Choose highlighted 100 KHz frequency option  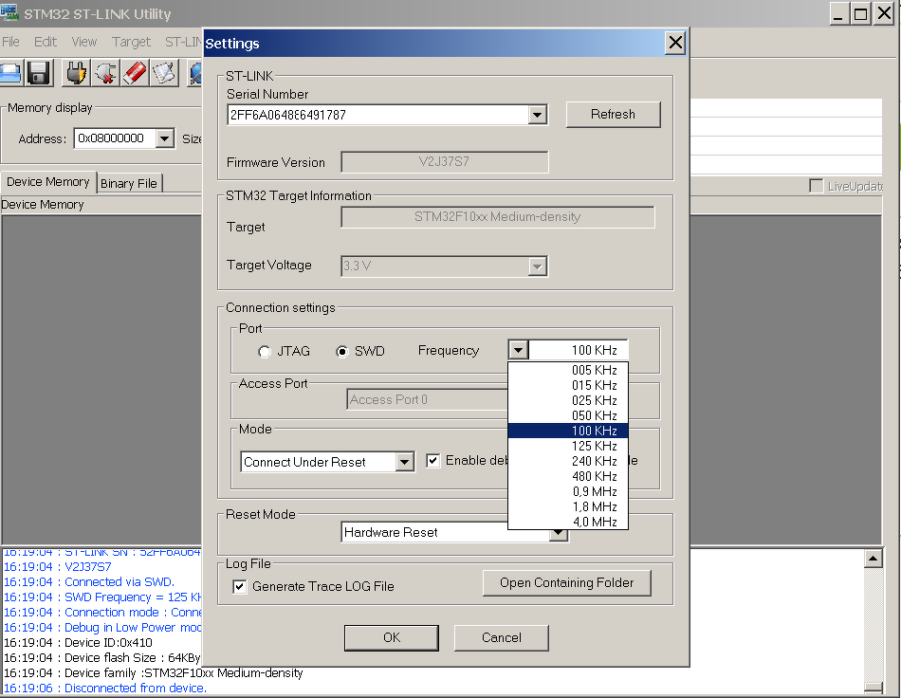point(568,431)
